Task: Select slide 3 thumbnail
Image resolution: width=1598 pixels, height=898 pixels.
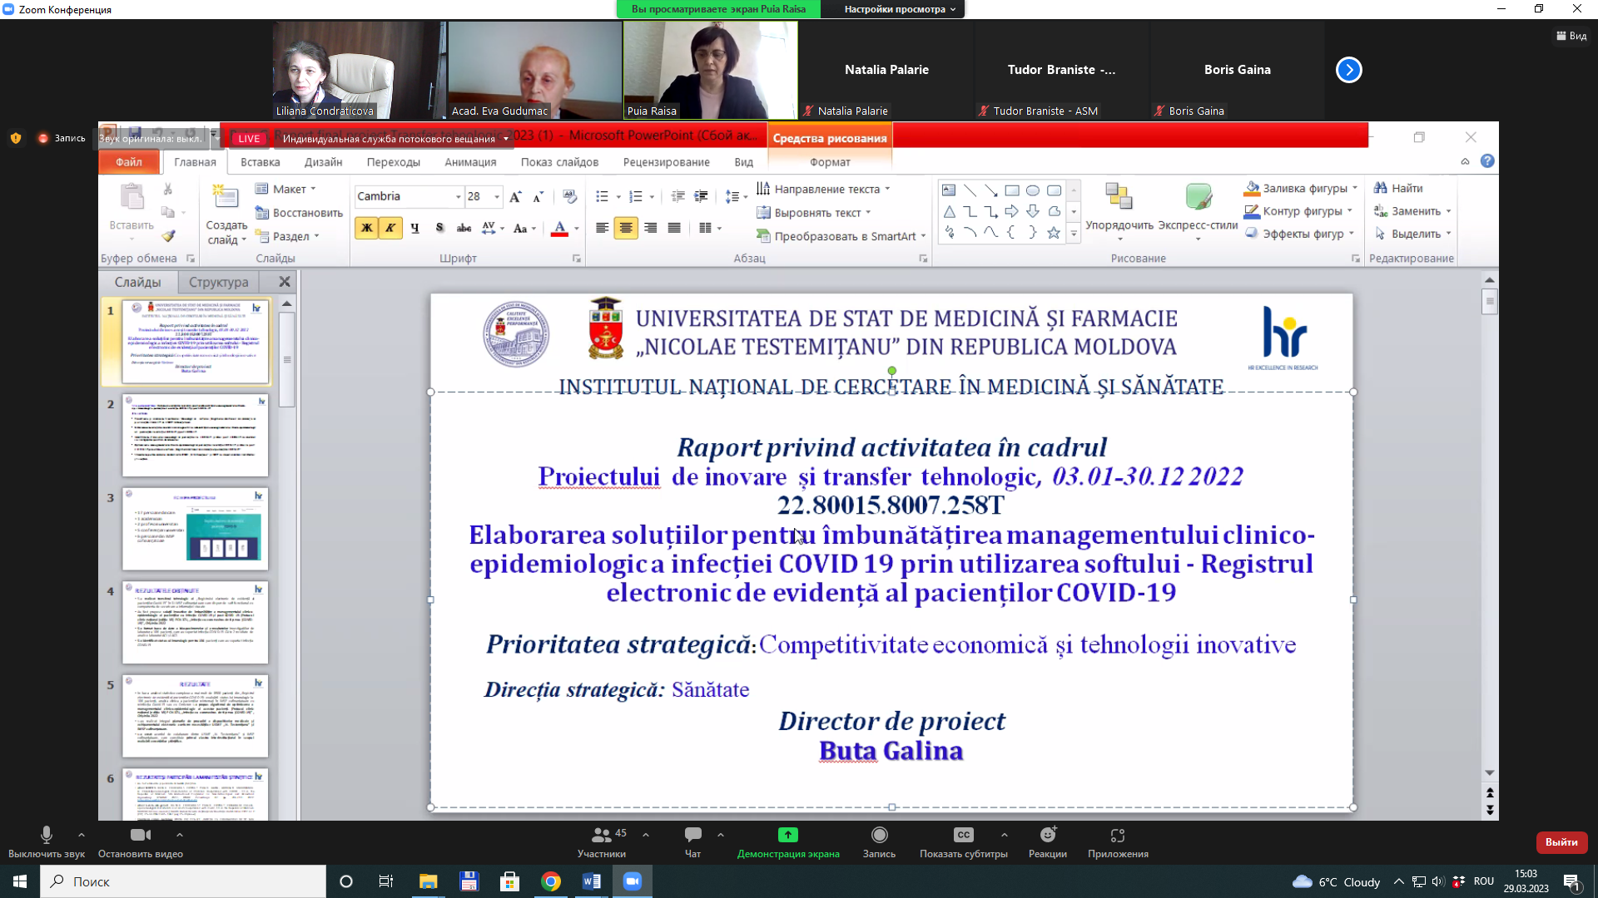Action: [196, 529]
